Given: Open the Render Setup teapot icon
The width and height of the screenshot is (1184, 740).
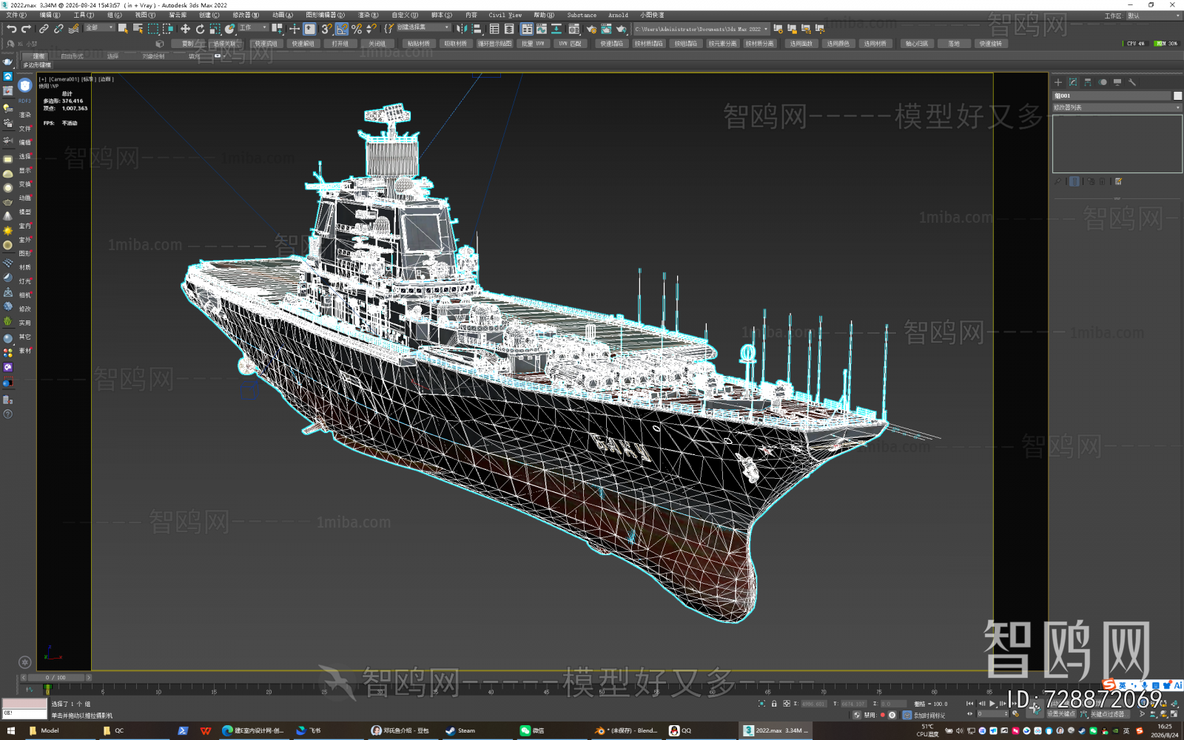Looking at the screenshot, I should [591, 29].
